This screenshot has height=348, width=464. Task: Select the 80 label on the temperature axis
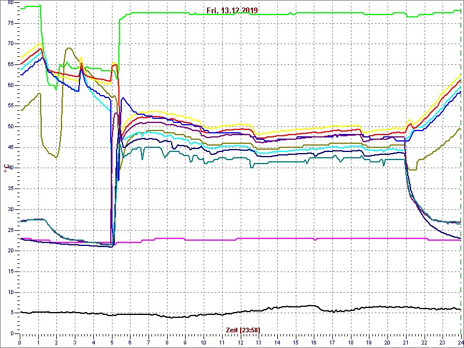[10, 3]
